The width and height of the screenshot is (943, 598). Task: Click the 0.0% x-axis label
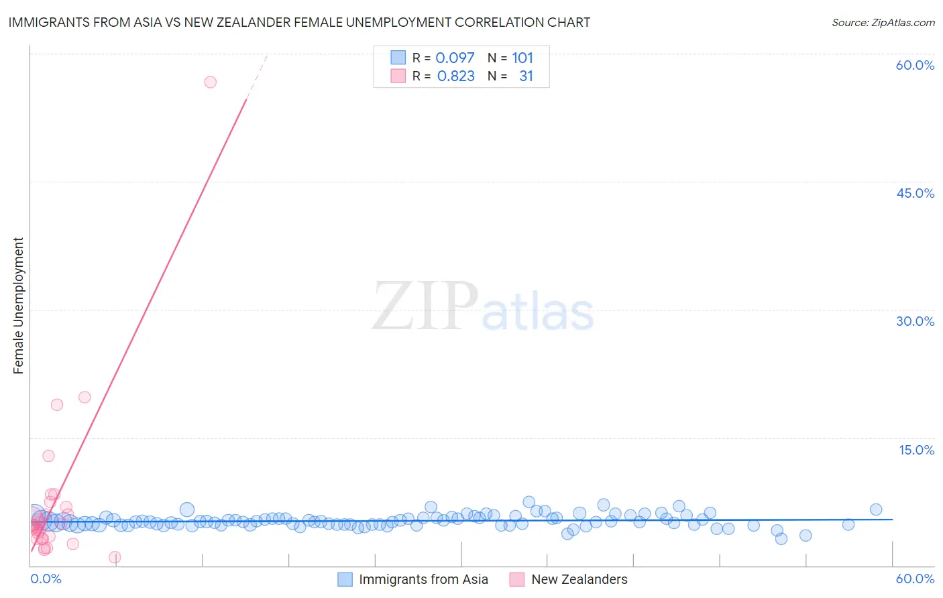(46, 579)
